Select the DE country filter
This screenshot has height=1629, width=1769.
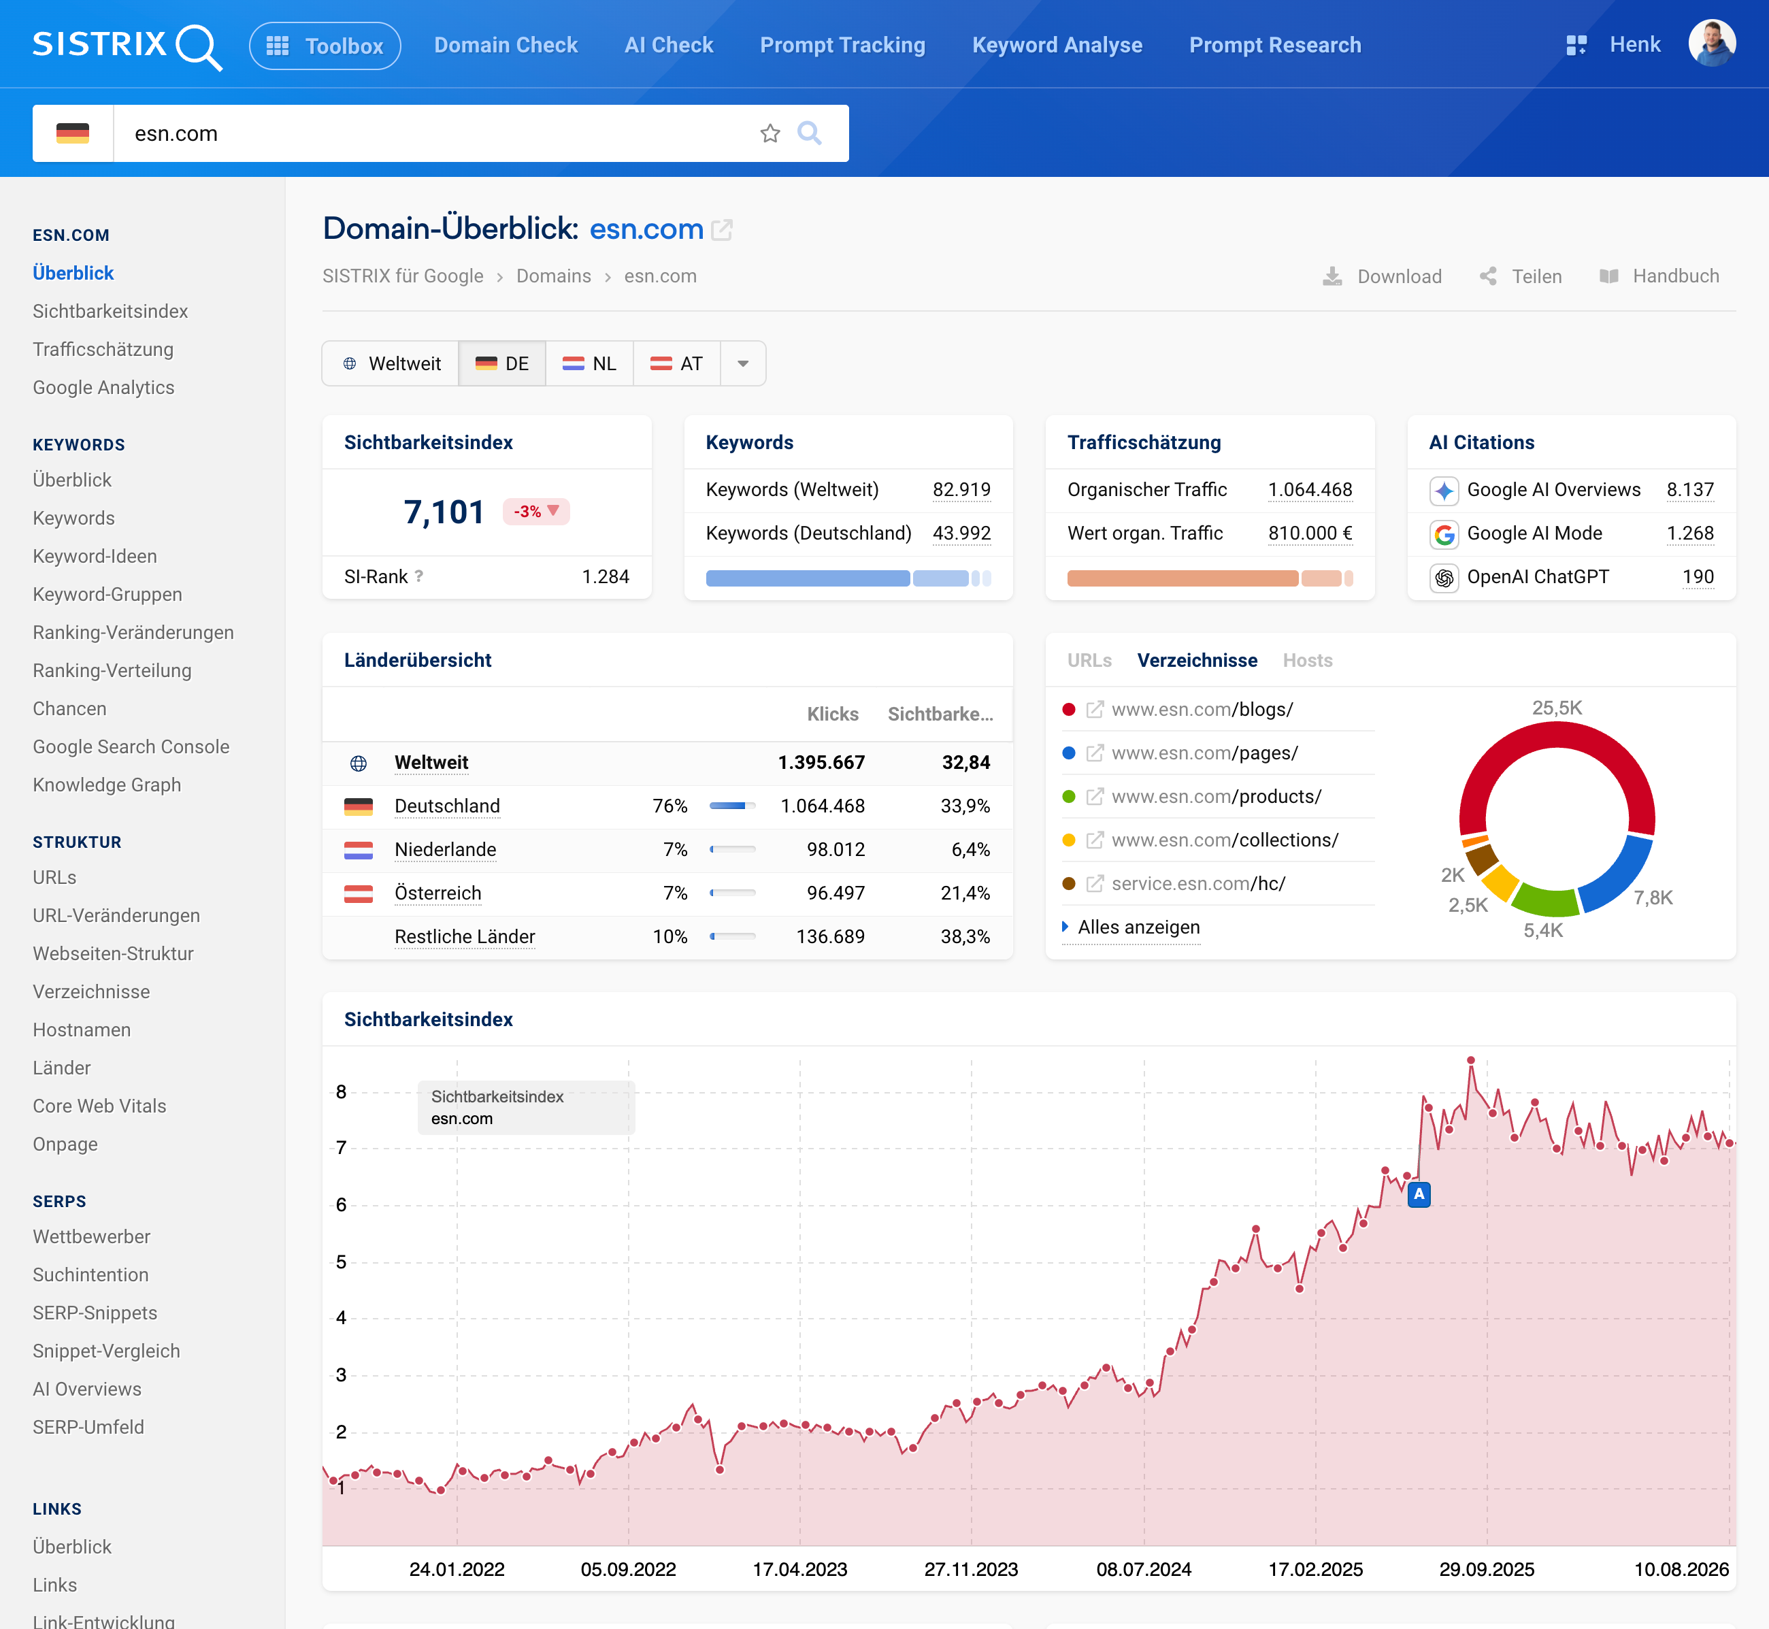pos(502,363)
